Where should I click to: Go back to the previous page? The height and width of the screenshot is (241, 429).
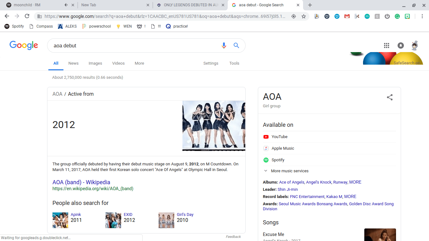point(7,16)
